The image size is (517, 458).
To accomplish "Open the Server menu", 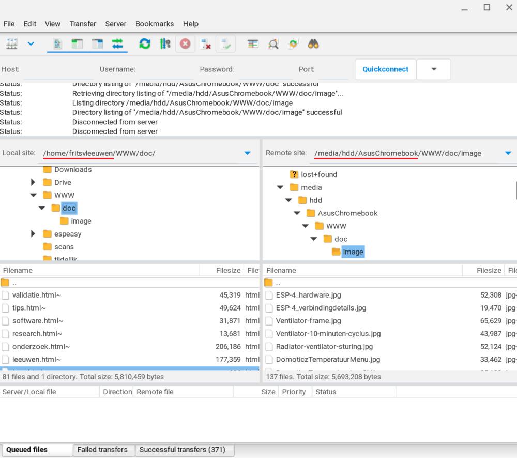I will coord(115,24).
